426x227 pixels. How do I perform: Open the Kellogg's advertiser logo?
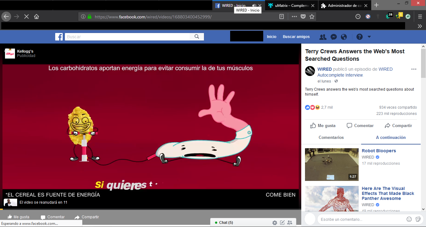click(10, 54)
